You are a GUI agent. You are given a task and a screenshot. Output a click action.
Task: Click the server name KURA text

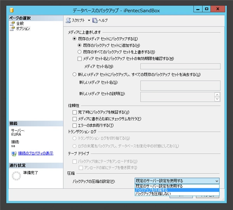[x=16, y=134]
